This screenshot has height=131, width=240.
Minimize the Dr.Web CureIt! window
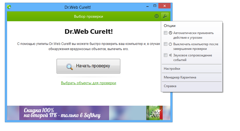pos(147,6)
